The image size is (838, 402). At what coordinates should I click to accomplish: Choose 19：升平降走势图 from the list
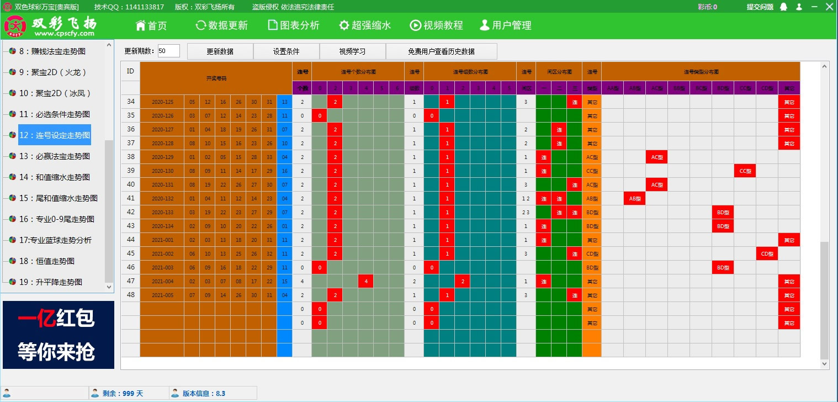pyautogui.click(x=50, y=282)
